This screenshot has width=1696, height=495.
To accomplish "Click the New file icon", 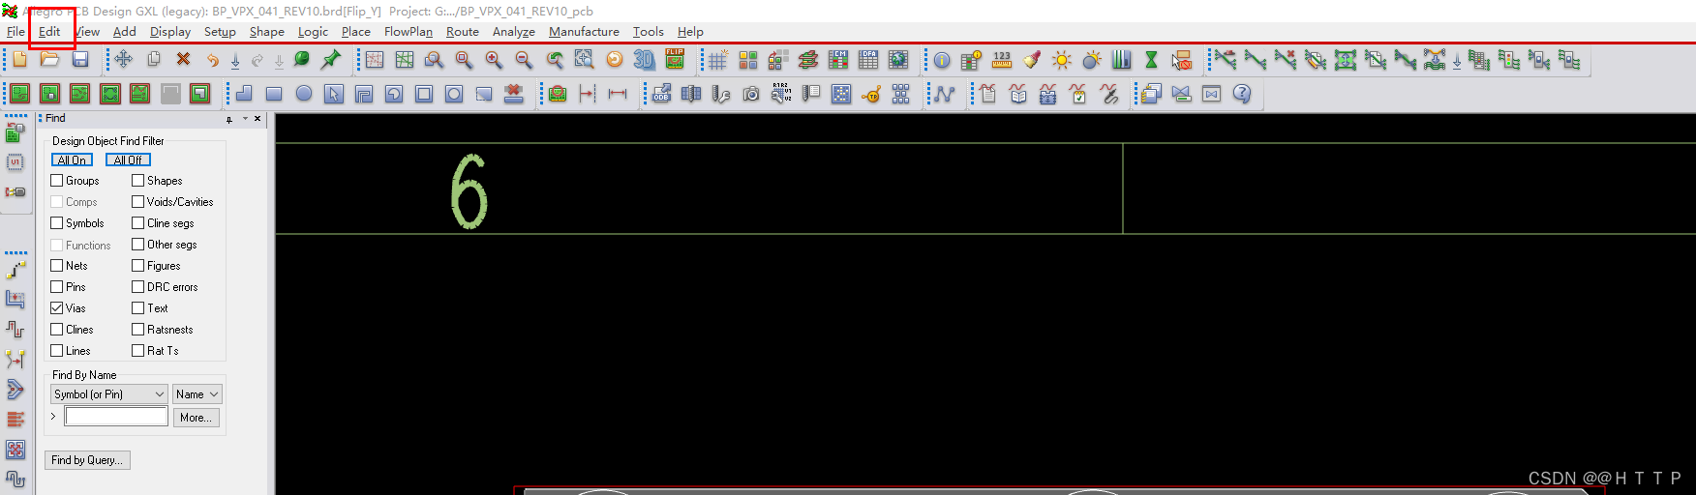I will [19, 60].
